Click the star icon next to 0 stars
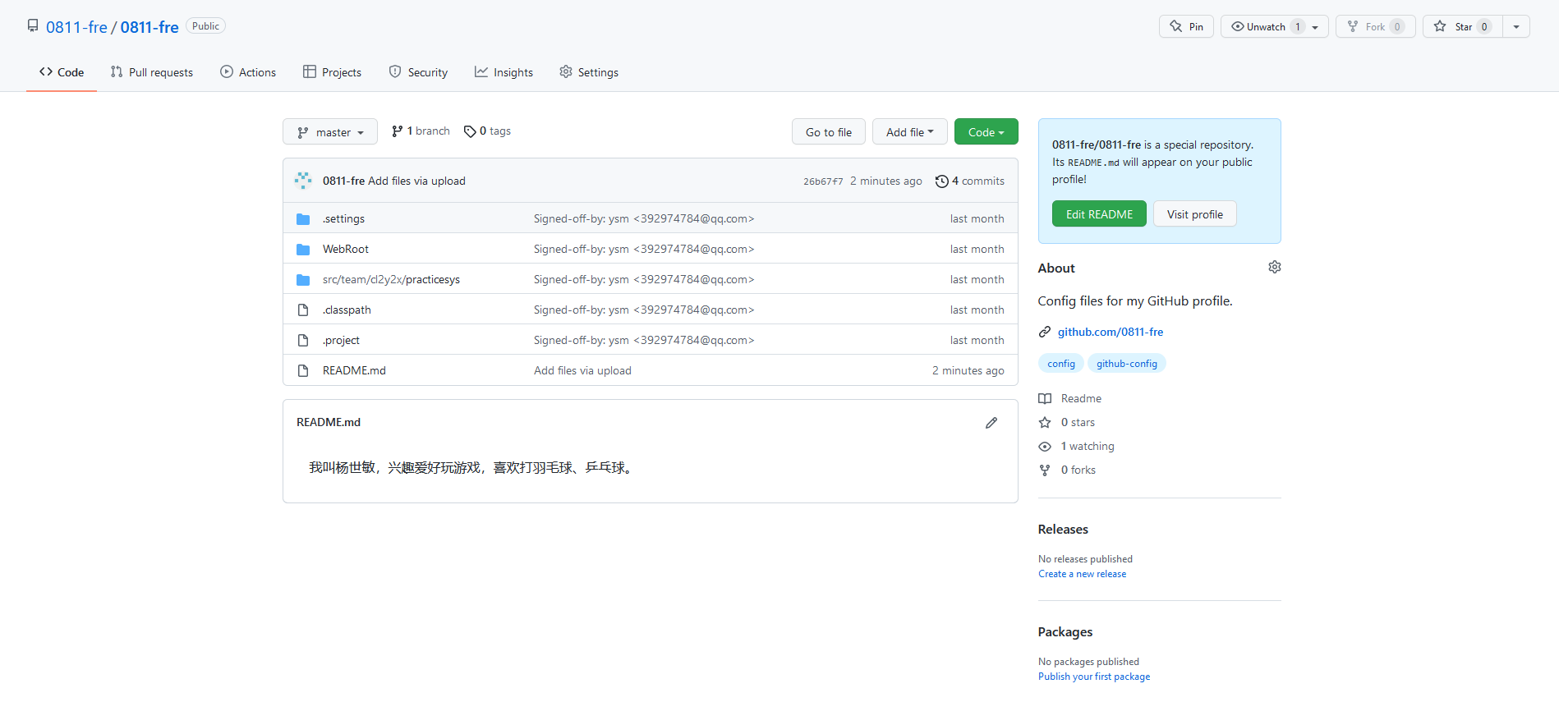The width and height of the screenshot is (1559, 702). pyautogui.click(x=1045, y=422)
